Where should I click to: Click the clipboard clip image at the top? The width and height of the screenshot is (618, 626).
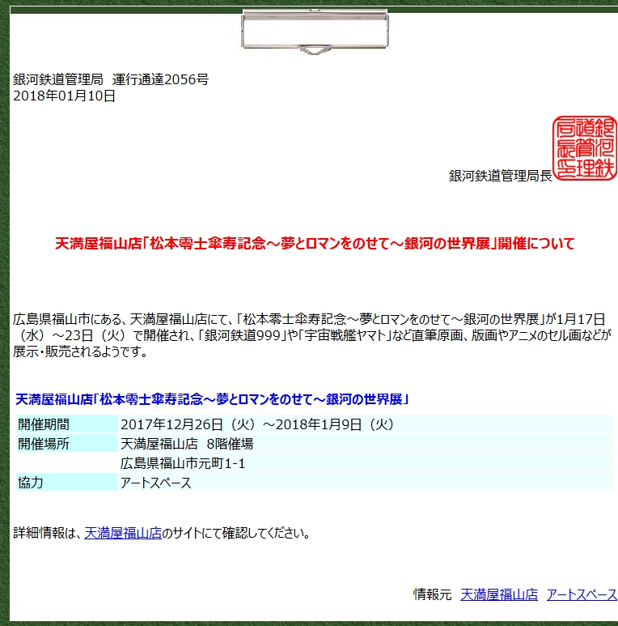click(315, 32)
